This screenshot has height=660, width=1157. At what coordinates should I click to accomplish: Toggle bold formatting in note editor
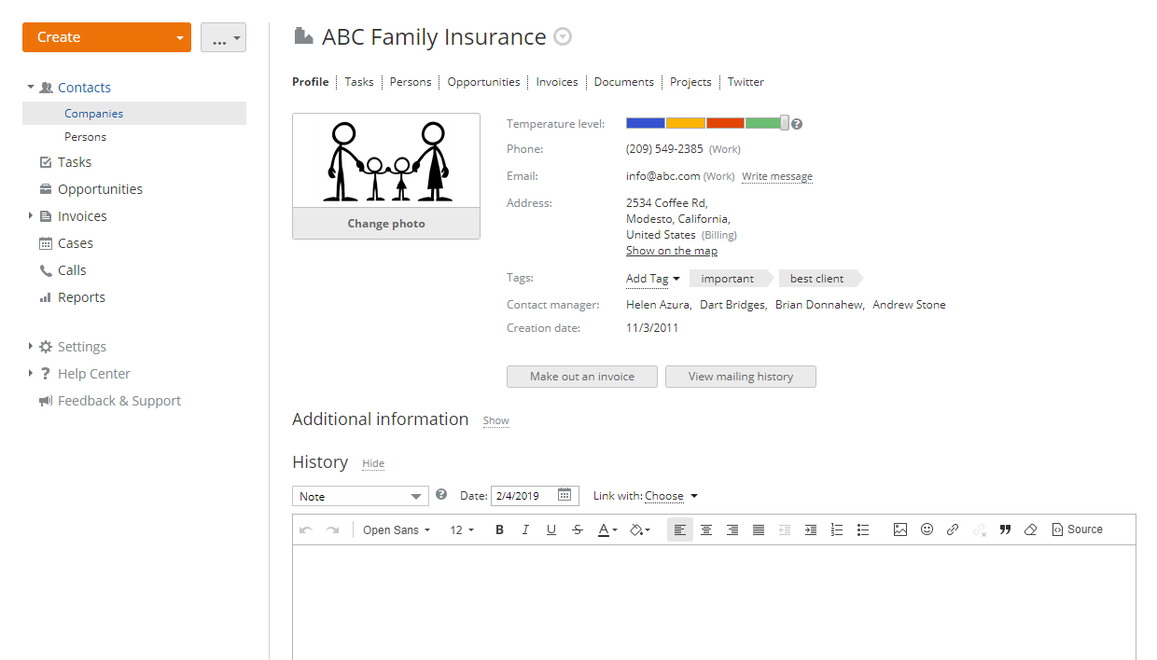coord(499,529)
